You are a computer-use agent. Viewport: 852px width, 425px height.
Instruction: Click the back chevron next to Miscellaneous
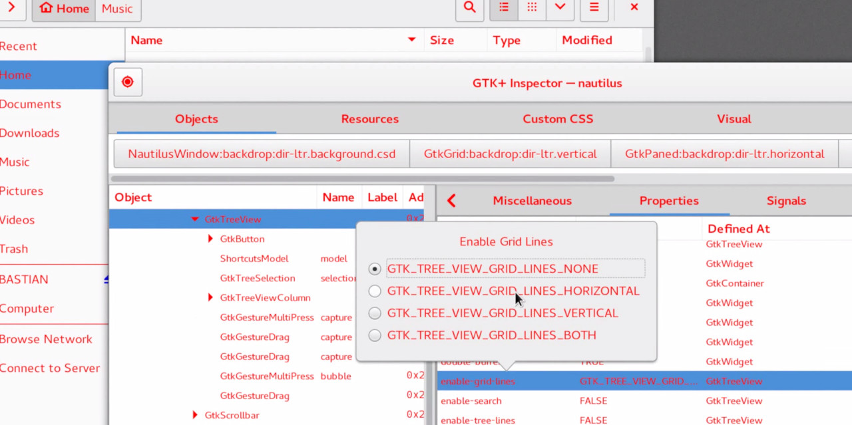pyautogui.click(x=452, y=200)
